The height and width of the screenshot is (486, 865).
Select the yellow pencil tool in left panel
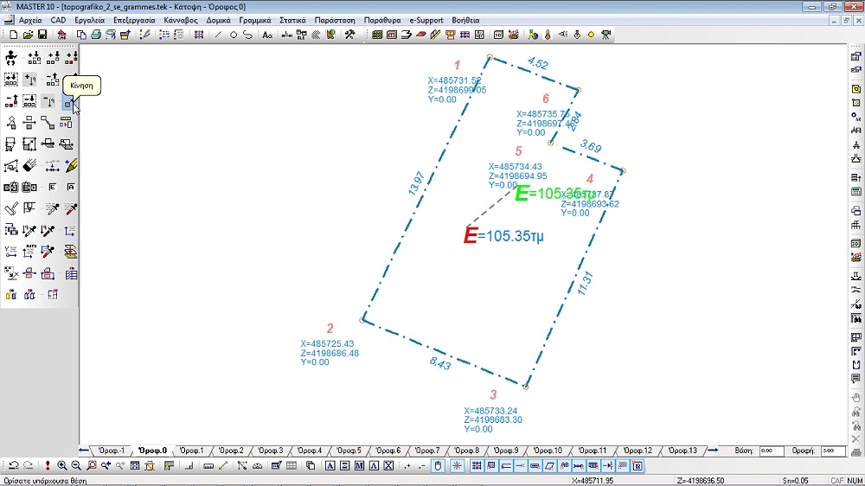(71, 165)
